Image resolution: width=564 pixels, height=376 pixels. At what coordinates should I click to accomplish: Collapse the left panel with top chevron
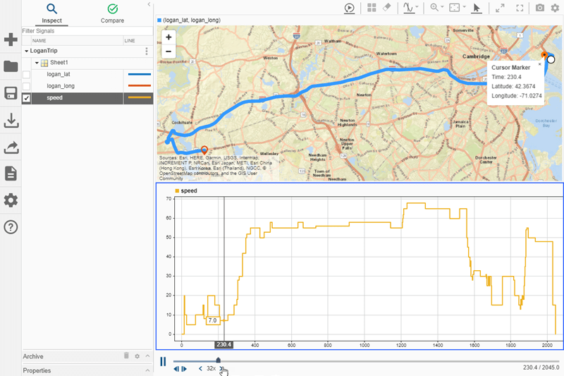[x=149, y=4]
